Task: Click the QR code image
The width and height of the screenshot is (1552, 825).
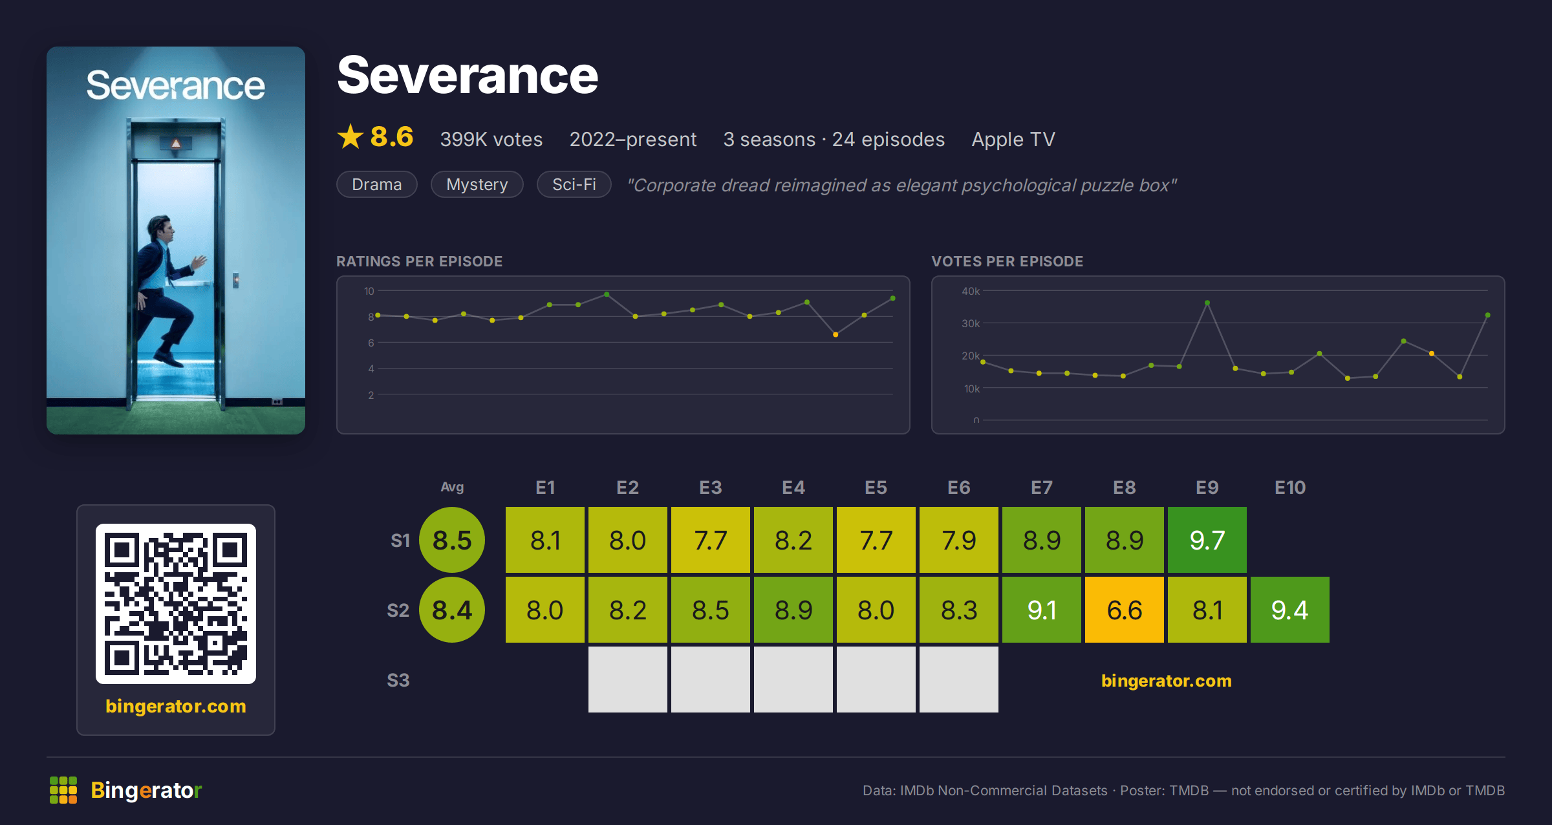Action: (176, 604)
